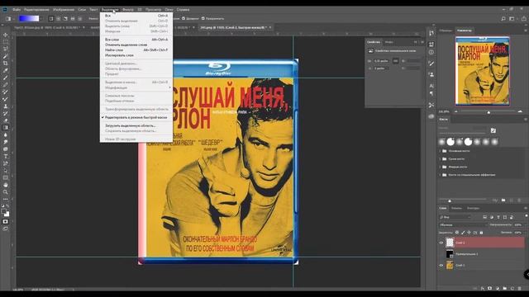Click the Navigator zoom in button
The width and height of the screenshot is (529, 297).
520,111
